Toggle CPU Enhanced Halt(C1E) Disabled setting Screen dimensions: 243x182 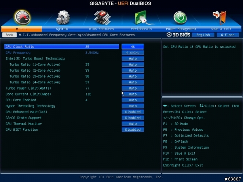133,112
